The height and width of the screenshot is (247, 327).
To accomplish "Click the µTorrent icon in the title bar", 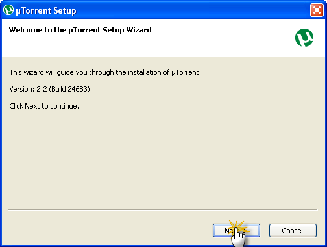I will [x=8, y=10].
